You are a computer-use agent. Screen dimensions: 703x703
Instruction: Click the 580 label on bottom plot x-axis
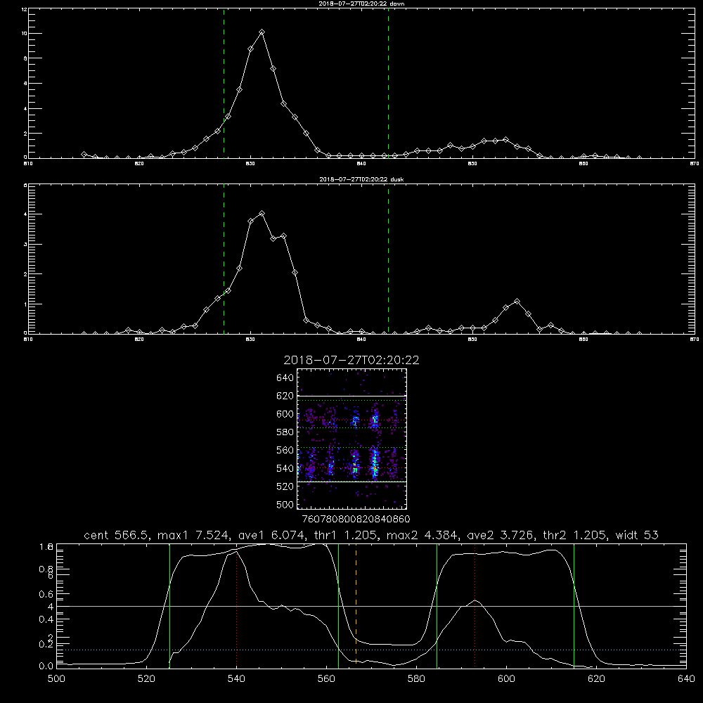point(416,679)
